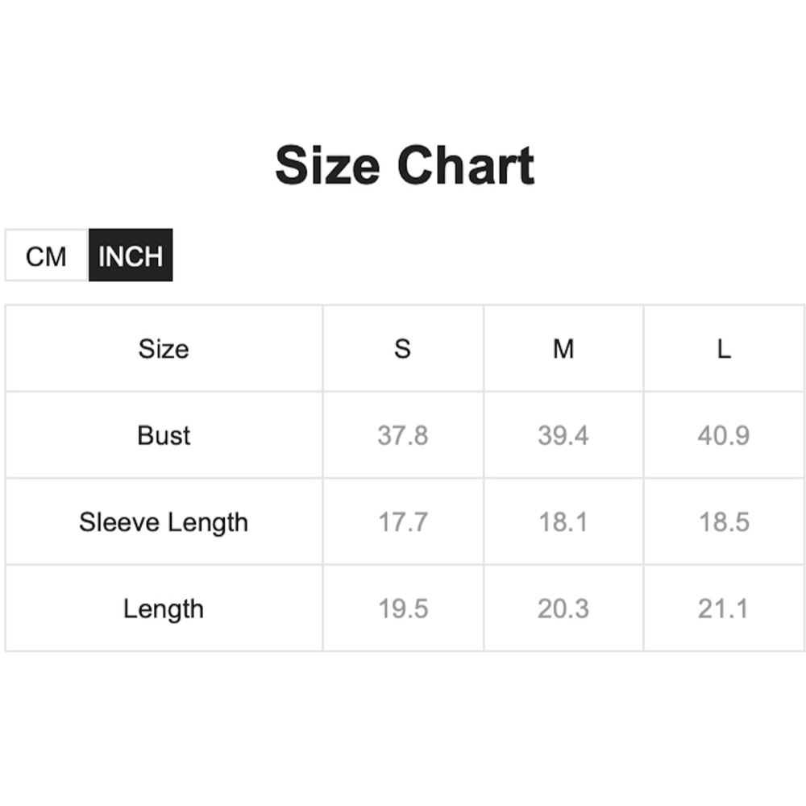
Task: Click the 21.1 length value
Action: (724, 609)
